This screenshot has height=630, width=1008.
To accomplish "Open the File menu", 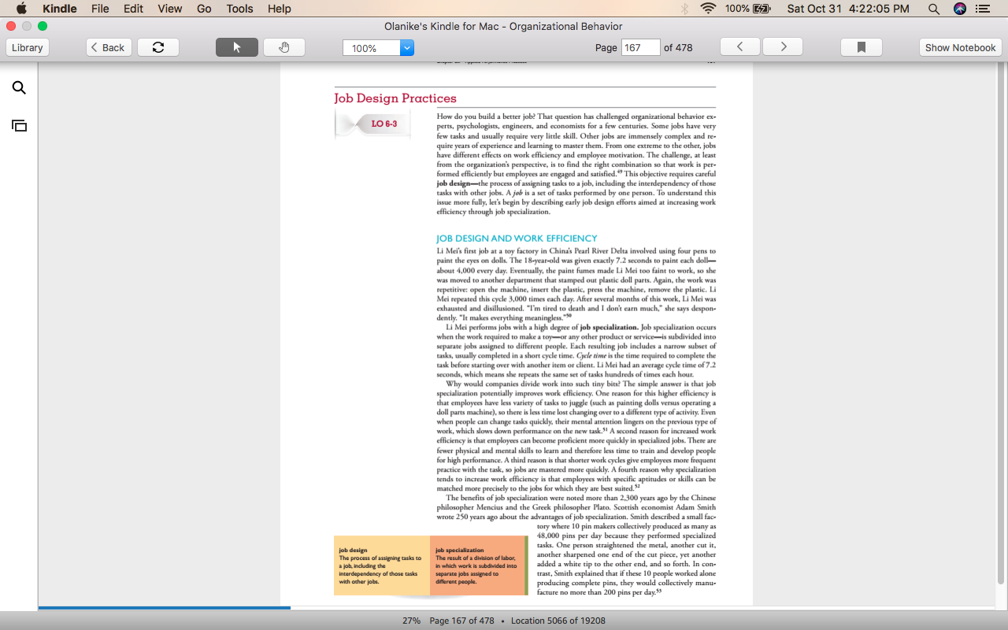I will (x=100, y=9).
